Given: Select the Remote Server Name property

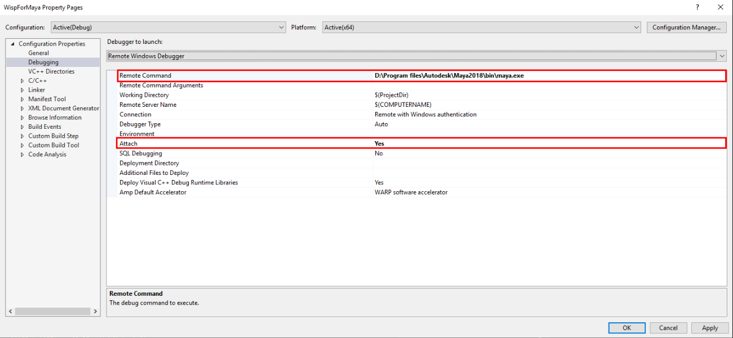Looking at the screenshot, I should (148, 105).
